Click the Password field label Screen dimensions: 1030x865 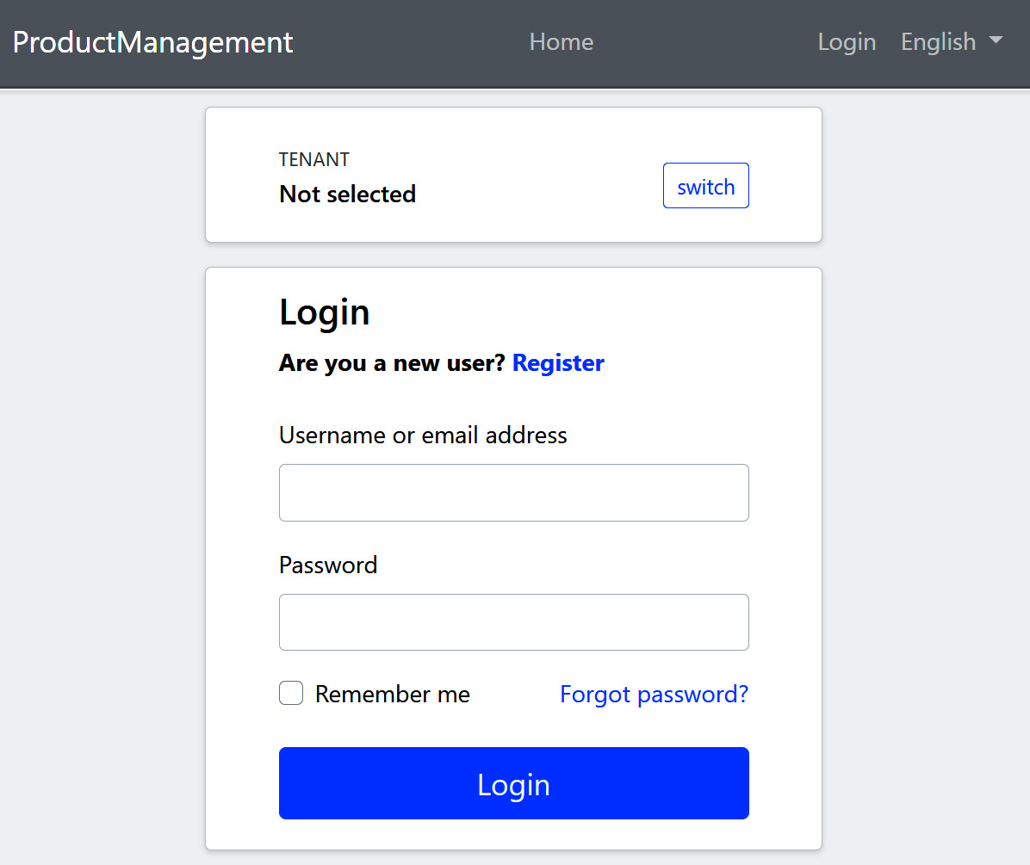[328, 565]
